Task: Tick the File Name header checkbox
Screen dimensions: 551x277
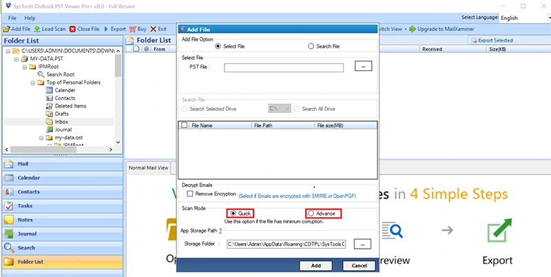Action: [184, 125]
